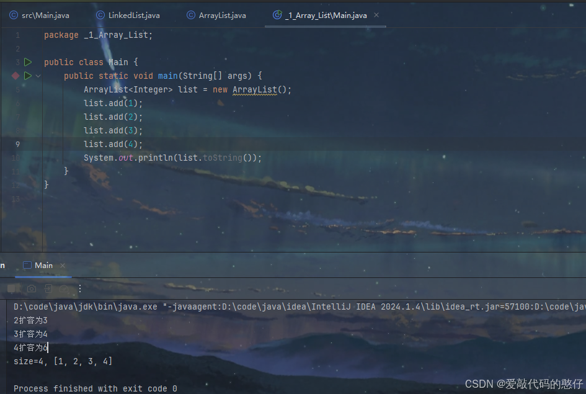The height and width of the screenshot is (394, 586).
Task: Click the underlined ArrayList constructor warning
Action: 255,90
